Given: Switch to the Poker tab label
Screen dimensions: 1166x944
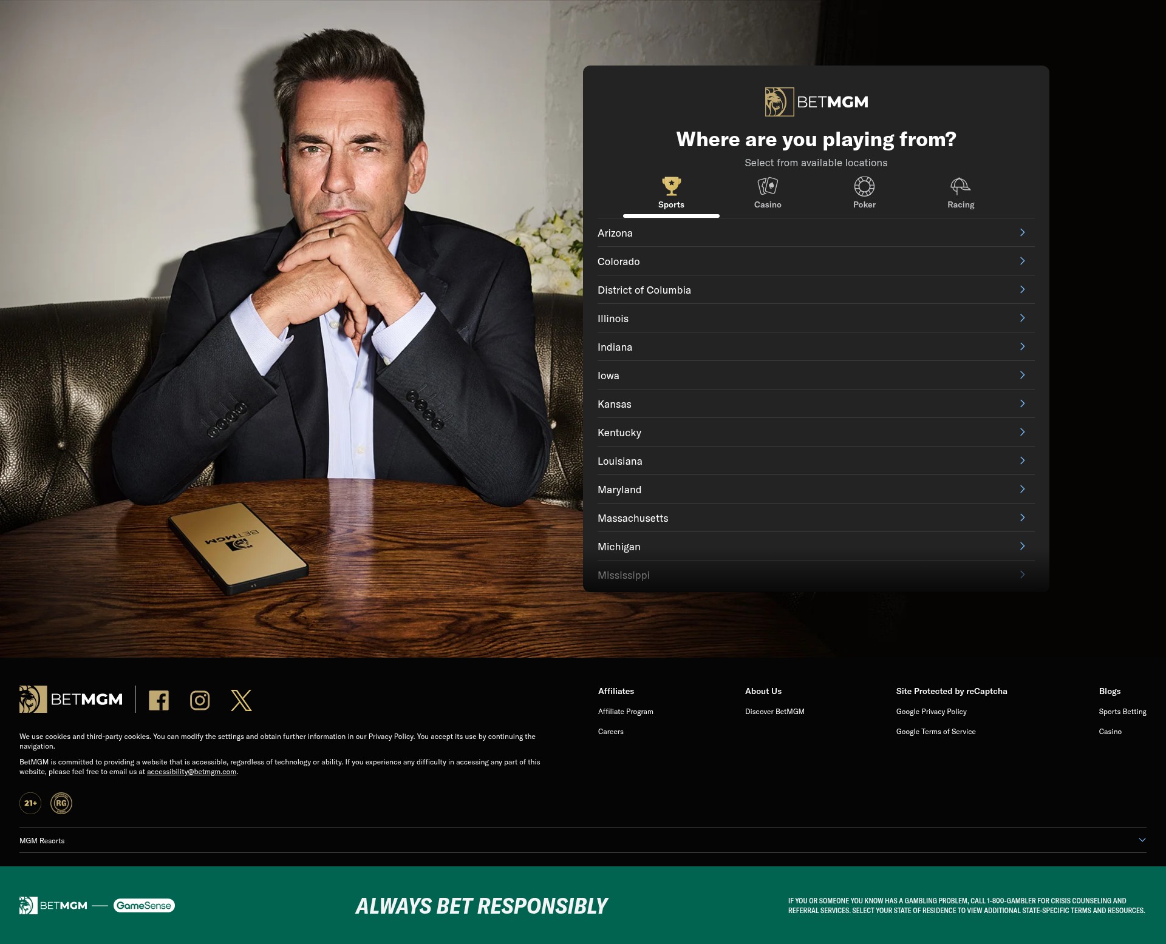Looking at the screenshot, I should [864, 205].
